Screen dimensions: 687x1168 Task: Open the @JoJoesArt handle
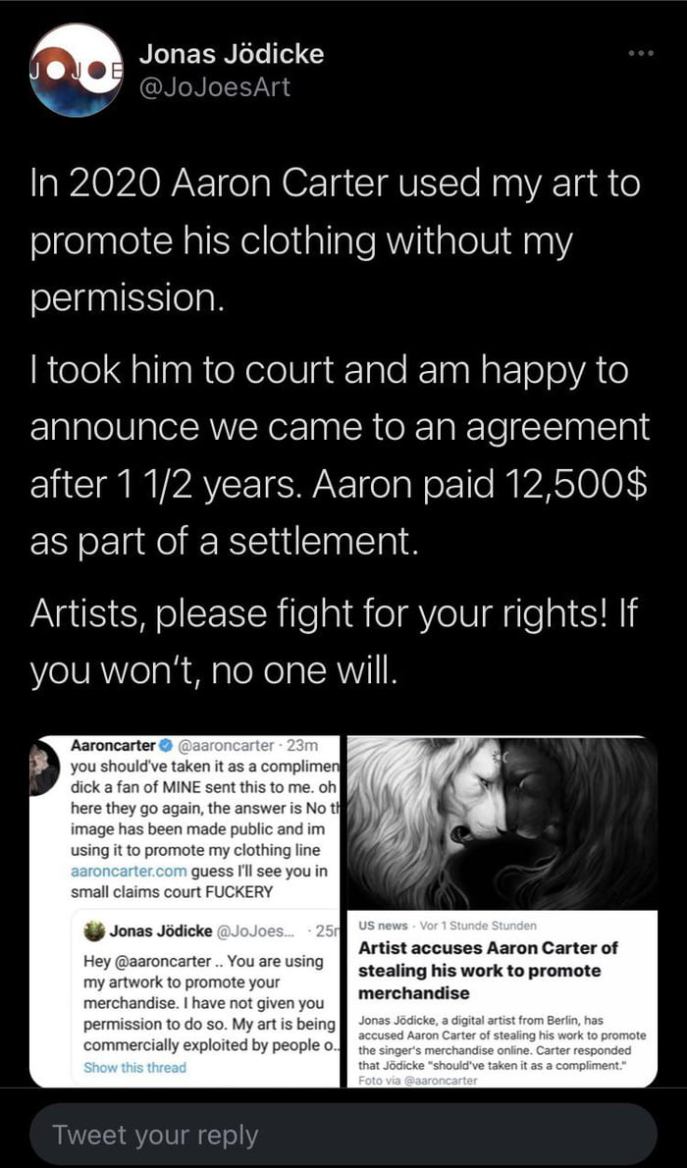tap(216, 87)
